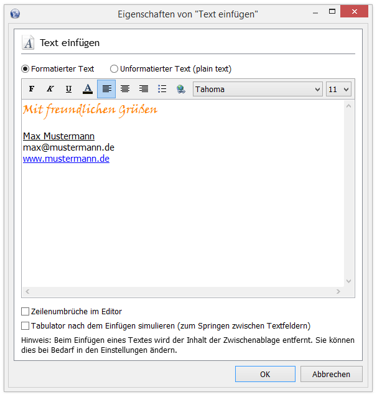
Task: Align text left
Action: 106,89
